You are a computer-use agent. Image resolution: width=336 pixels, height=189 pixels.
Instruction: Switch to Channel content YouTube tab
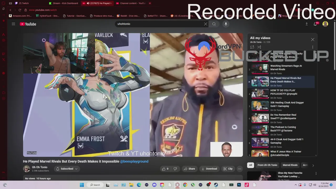click(131, 3)
